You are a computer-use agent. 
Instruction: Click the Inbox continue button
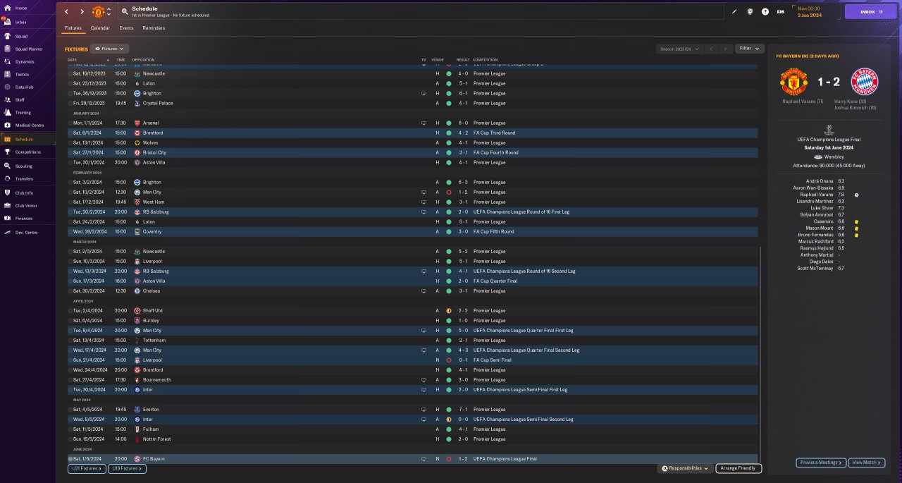tap(871, 12)
